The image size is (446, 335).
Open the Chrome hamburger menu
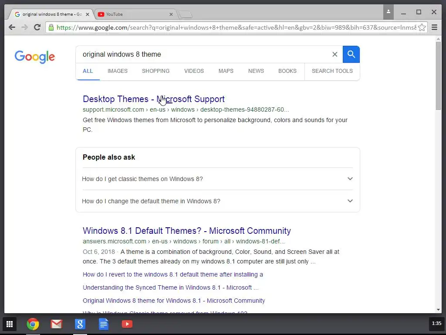pyautogui.click(x=434, y=27)
